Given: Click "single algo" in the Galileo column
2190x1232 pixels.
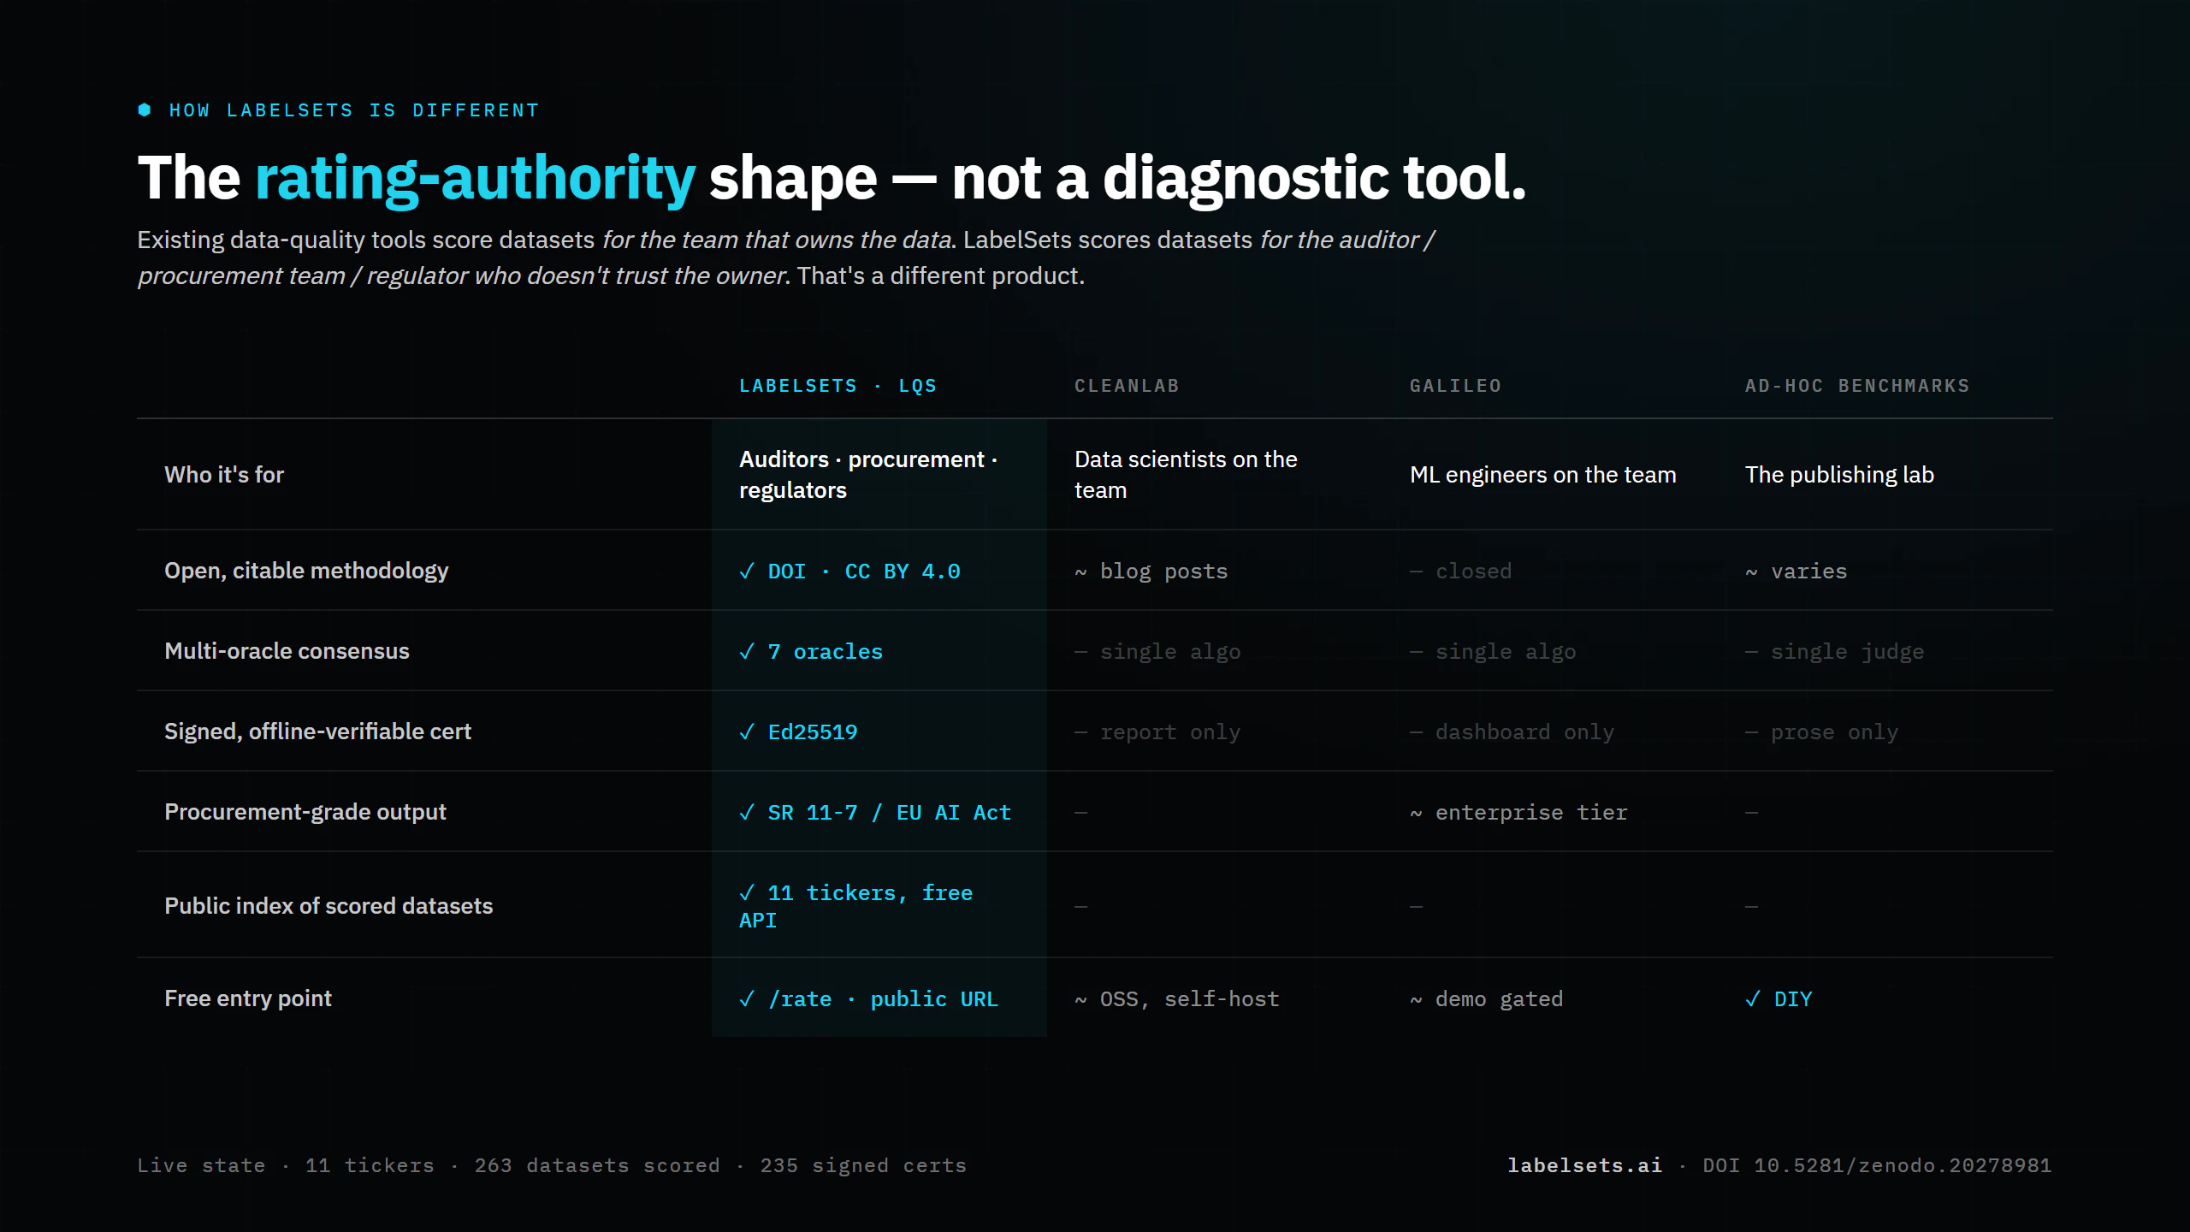Looking at the screenshot, I should click(1493, 651).
